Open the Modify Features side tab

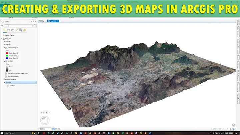pyautogui.click(x=238, y=75)
